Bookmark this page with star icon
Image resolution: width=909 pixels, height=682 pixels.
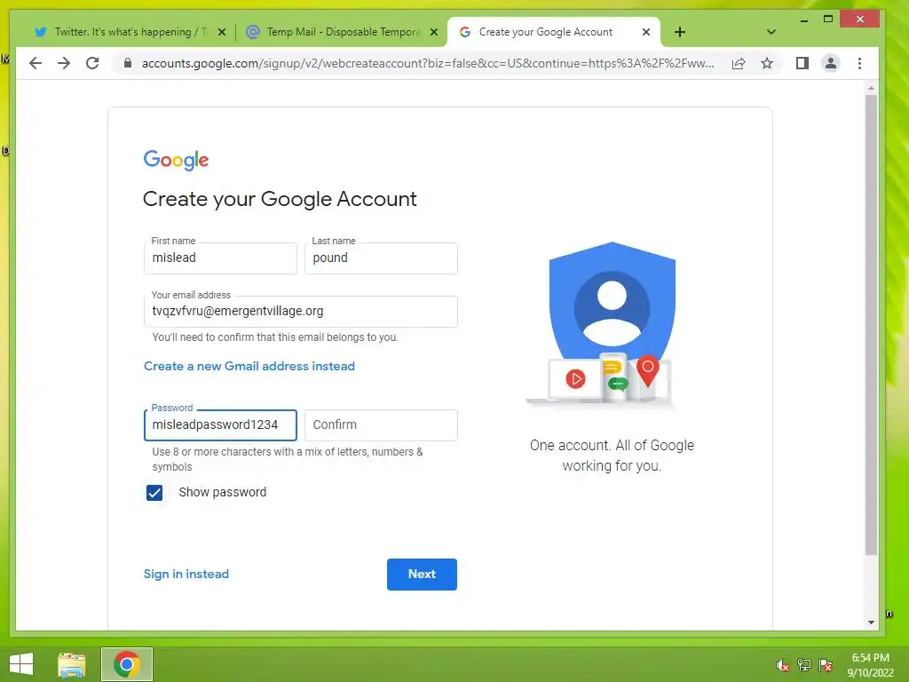(767, 63)
